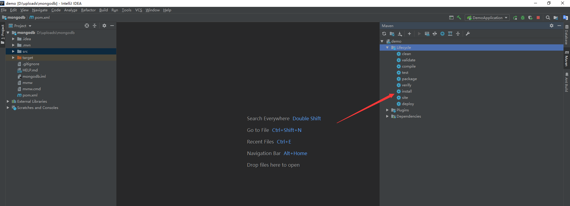The height and width of the screenshot is (206, 570).
Task: Click Collapse All icon in Project panel
Action: tap(95, 26)
